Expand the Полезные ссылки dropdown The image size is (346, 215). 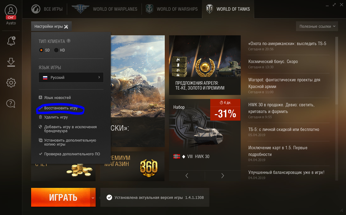317,26
